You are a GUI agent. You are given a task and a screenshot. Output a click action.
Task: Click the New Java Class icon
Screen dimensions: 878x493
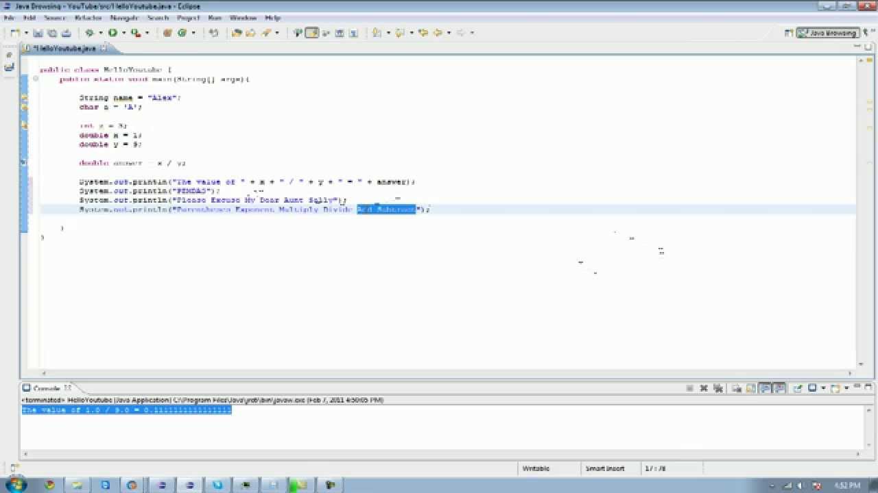coord(182,33)
